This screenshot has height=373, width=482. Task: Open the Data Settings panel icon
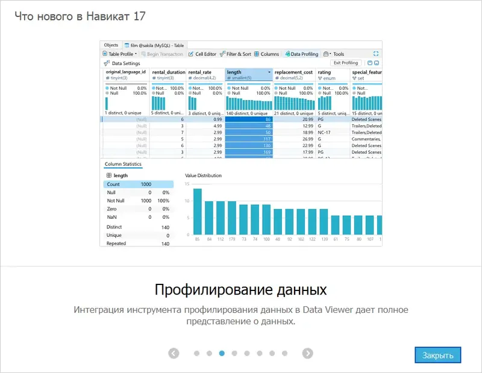click(x=107, y=63)
